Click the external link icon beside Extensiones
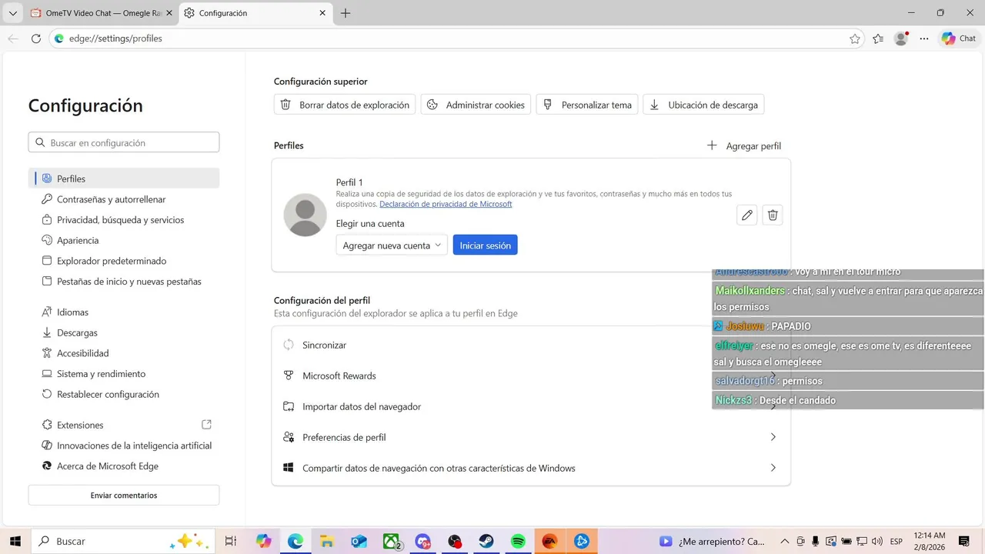Image resolution: width=985 pixels, height=554 pixels. coord(206,425)
